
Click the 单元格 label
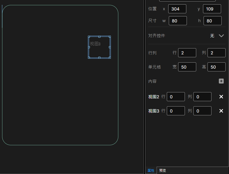coord(155,67)
